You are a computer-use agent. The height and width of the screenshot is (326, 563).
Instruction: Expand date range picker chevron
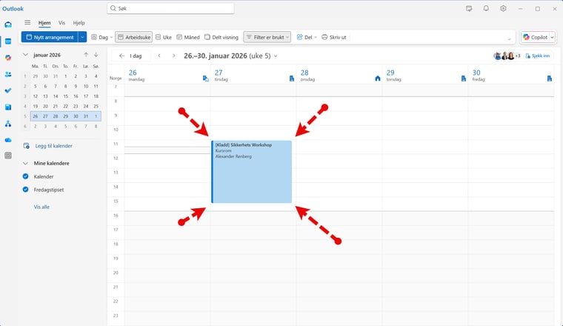pyautogui.click(x=276, y=56)
